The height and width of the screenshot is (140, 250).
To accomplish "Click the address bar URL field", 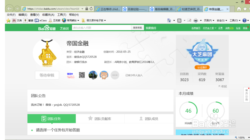I will click(53, 9).
